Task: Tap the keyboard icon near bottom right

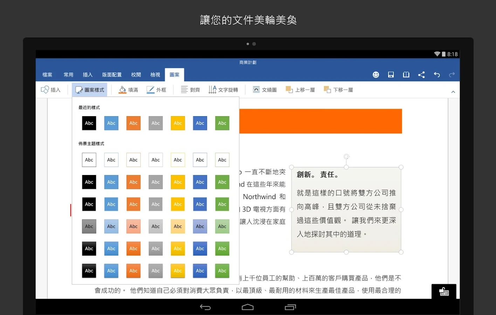Action: [443, 292]
